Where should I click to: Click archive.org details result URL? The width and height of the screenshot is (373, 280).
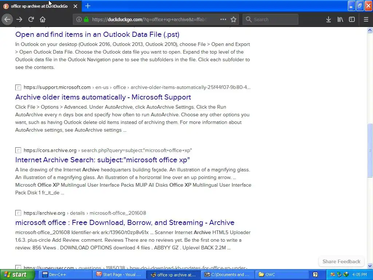click(85, 213)
